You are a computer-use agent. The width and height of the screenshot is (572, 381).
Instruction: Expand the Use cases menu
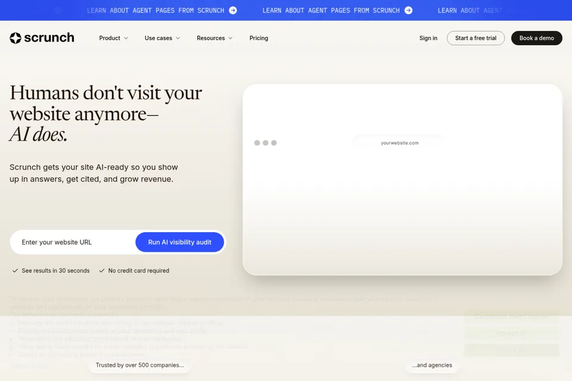[x=162, y=38]
